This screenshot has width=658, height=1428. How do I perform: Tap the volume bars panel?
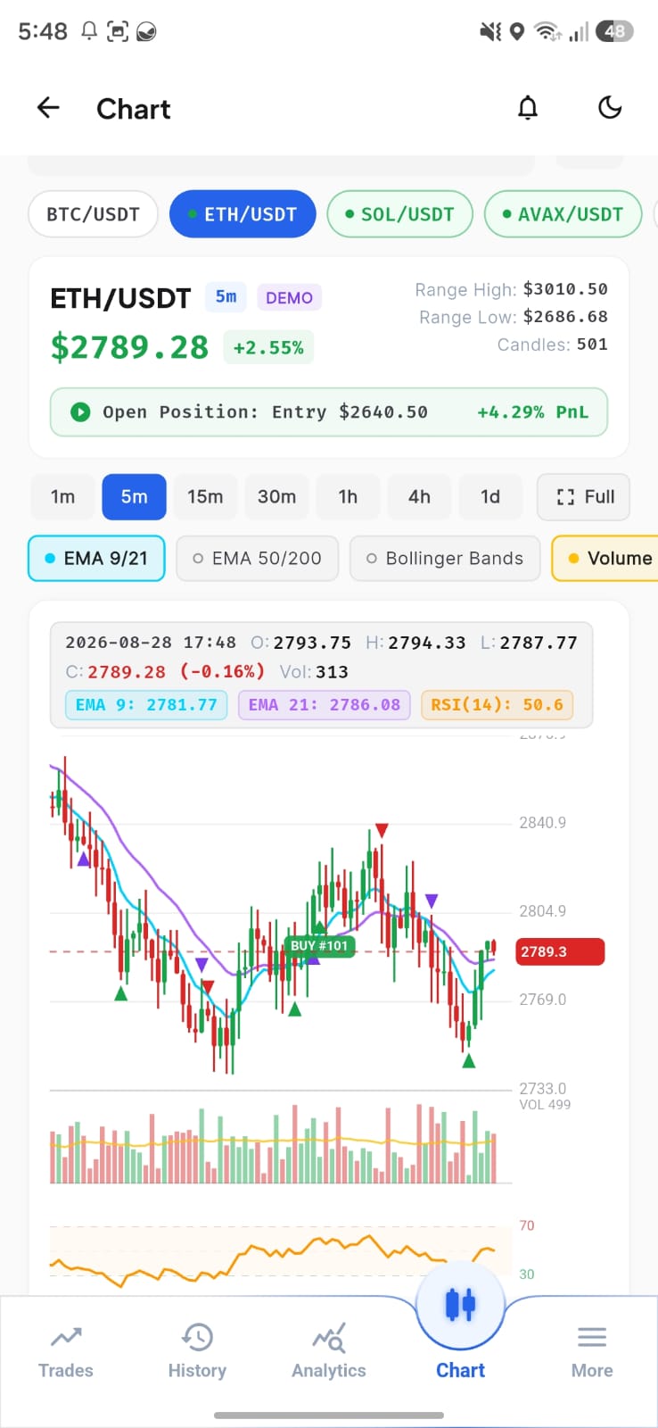(281, 1145)
